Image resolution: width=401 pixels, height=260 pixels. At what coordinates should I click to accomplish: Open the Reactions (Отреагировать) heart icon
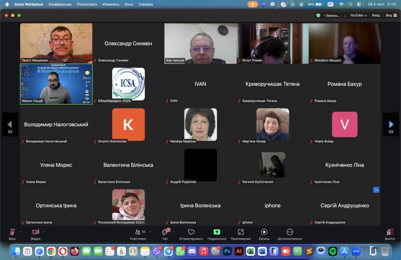point(191,232)
